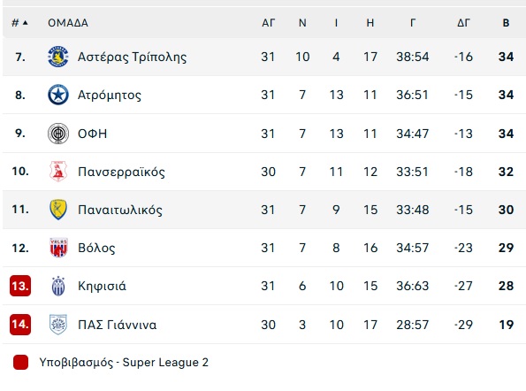Open the ΠΑΣ Γιάννινα team name
The width and height of the screenshot is (526, 391).
pyautogui.click(x=117, y=325)
